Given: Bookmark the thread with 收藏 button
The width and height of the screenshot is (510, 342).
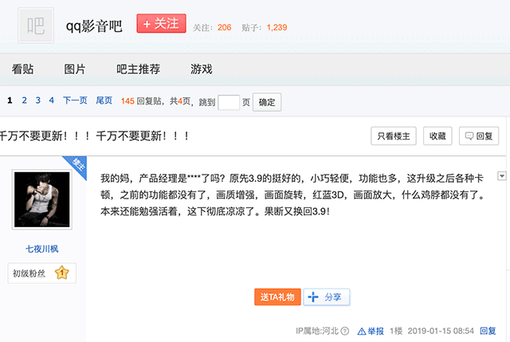Looking at the screenshot, I should (437, 136).
